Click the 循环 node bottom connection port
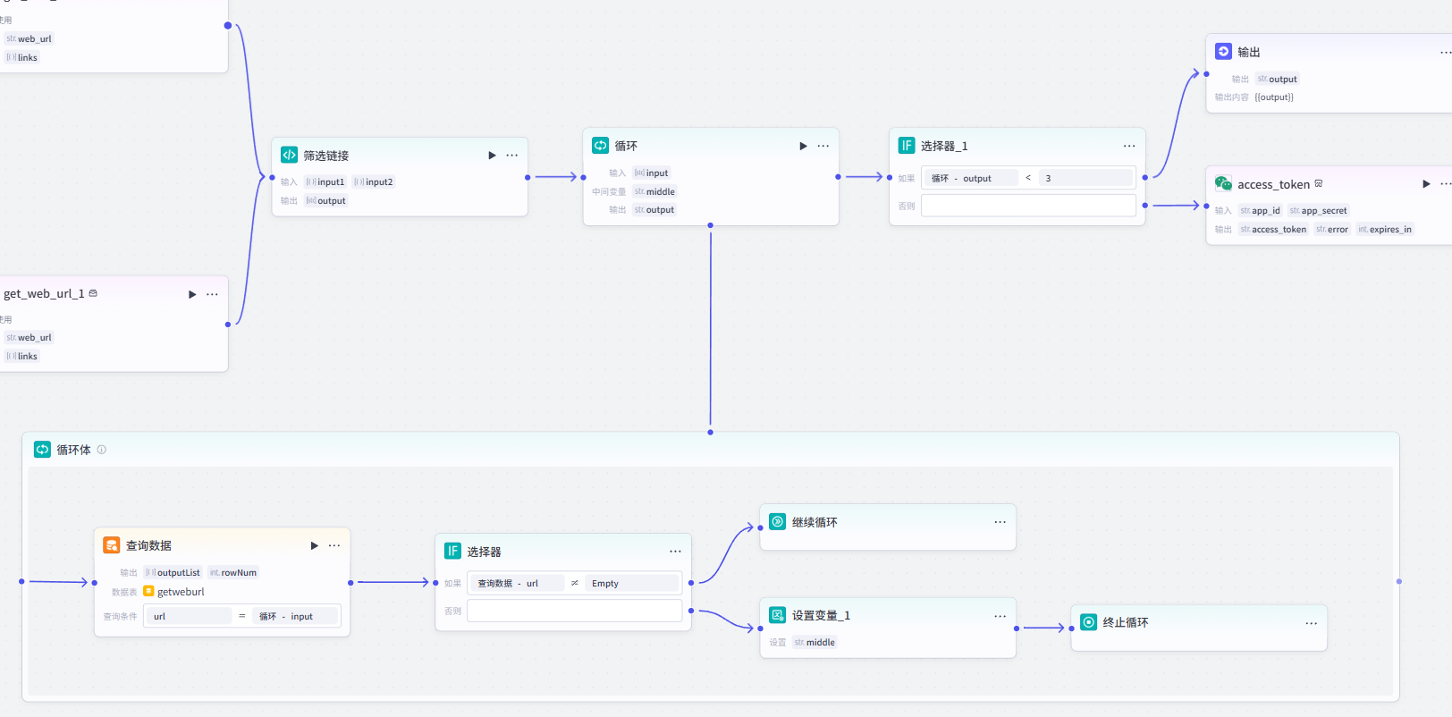Screen dimensions: 1452x717 pos(711,225)
